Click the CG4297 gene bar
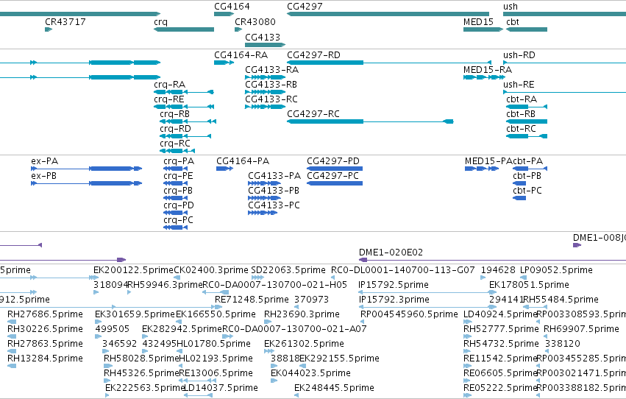626x399 pixels. [388, 14]
